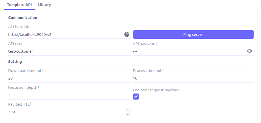Click into the API password field
The image size is (261, 123).
189,51
